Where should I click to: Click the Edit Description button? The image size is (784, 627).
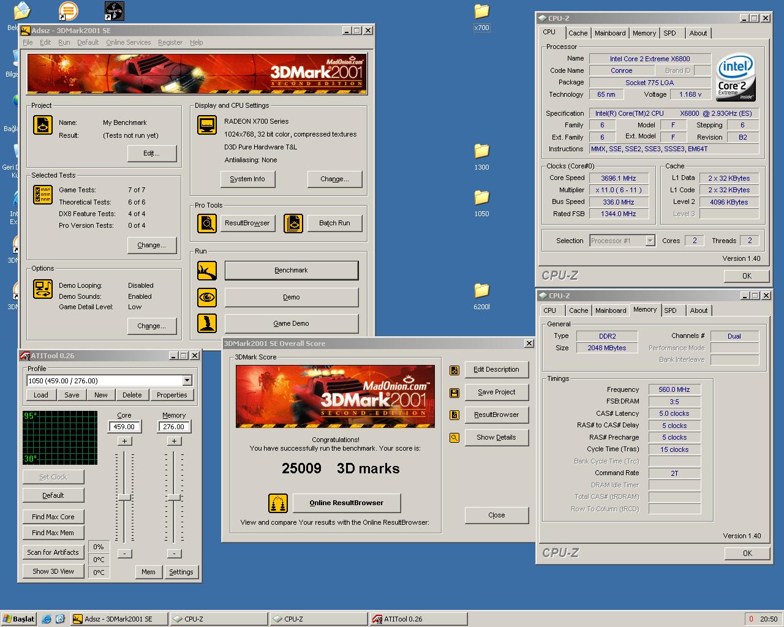point(496,369)
